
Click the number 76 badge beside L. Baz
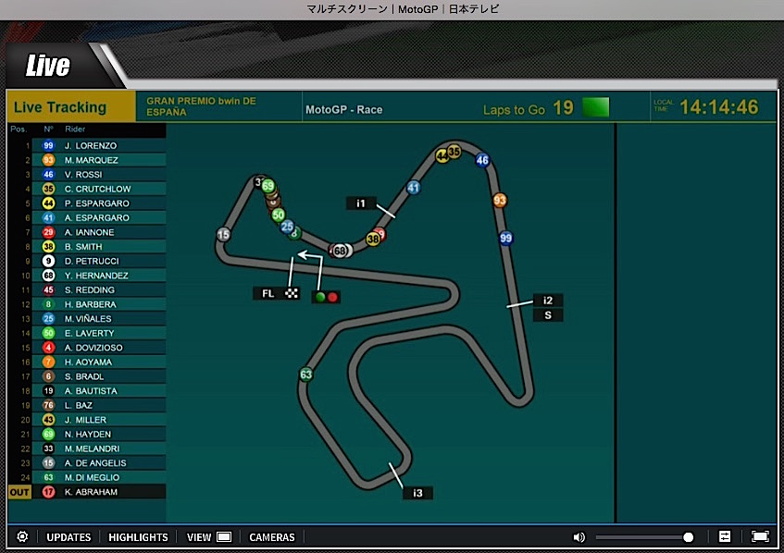click(48, 405)
